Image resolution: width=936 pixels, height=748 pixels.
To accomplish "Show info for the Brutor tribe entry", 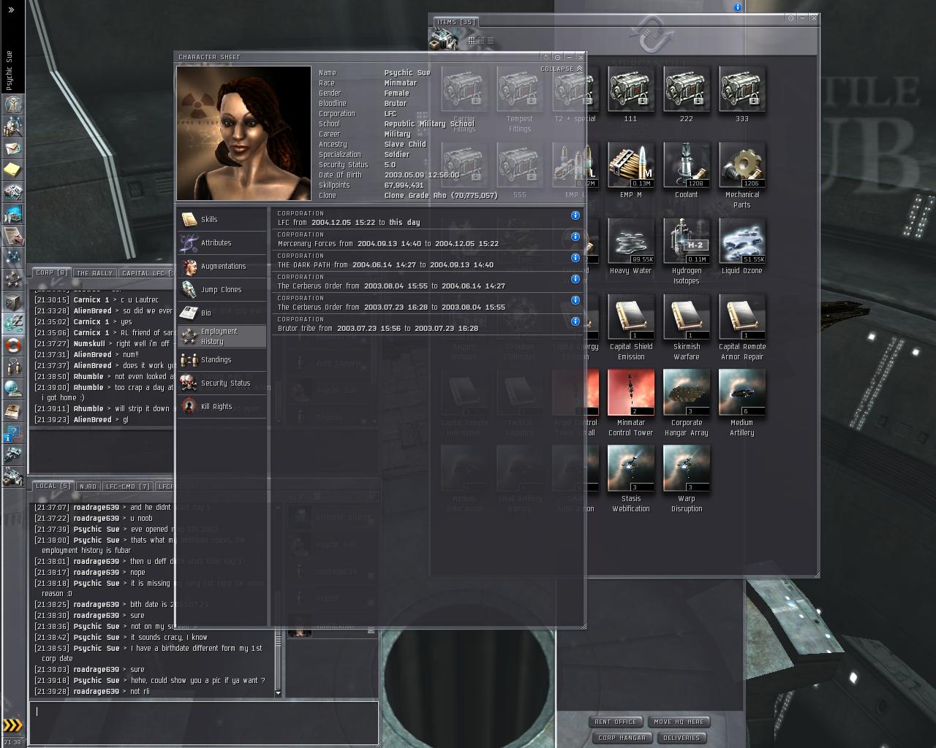I will 575,321.
